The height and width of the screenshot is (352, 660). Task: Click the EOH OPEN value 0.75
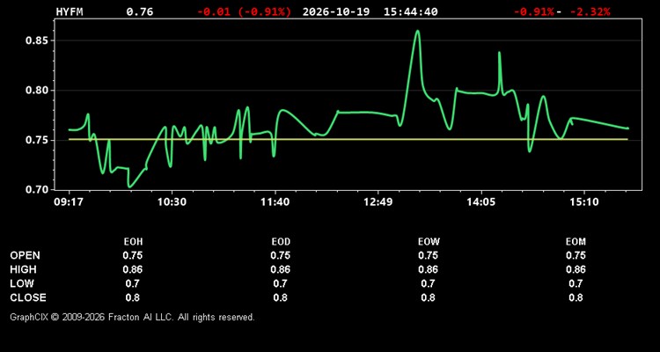pos(133,255)
